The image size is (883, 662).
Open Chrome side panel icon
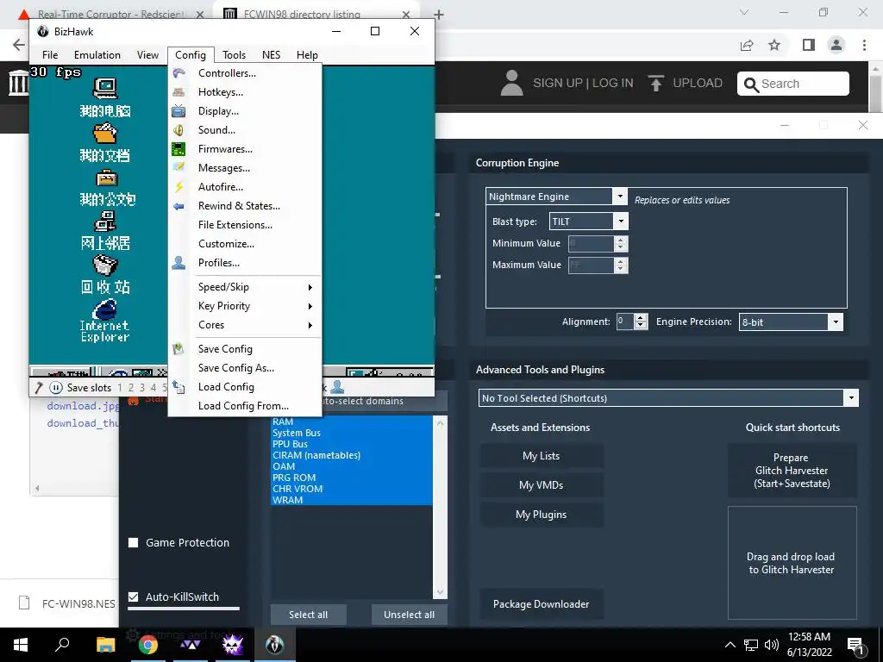click(x=809, y=45)
